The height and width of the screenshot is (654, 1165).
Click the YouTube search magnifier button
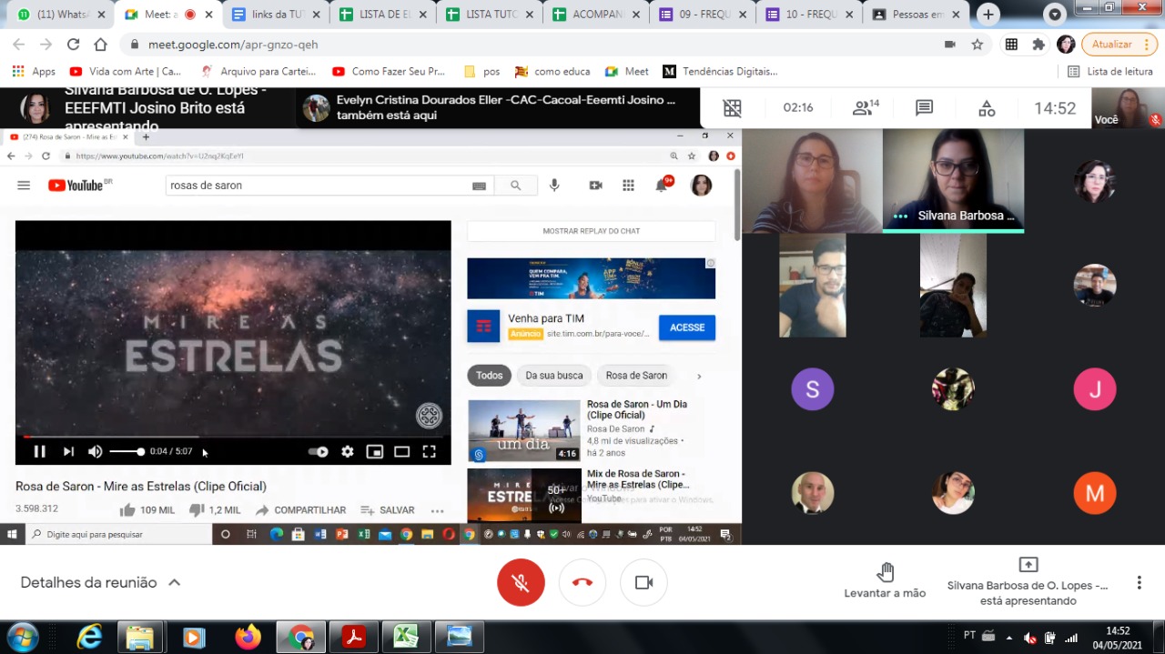(x=515, y=185)
